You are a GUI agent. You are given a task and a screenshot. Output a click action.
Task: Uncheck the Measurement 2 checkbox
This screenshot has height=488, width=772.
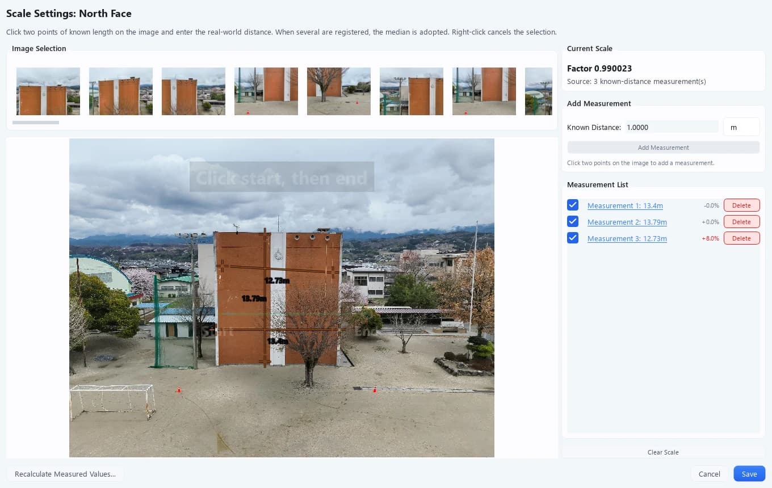point(573,221)
